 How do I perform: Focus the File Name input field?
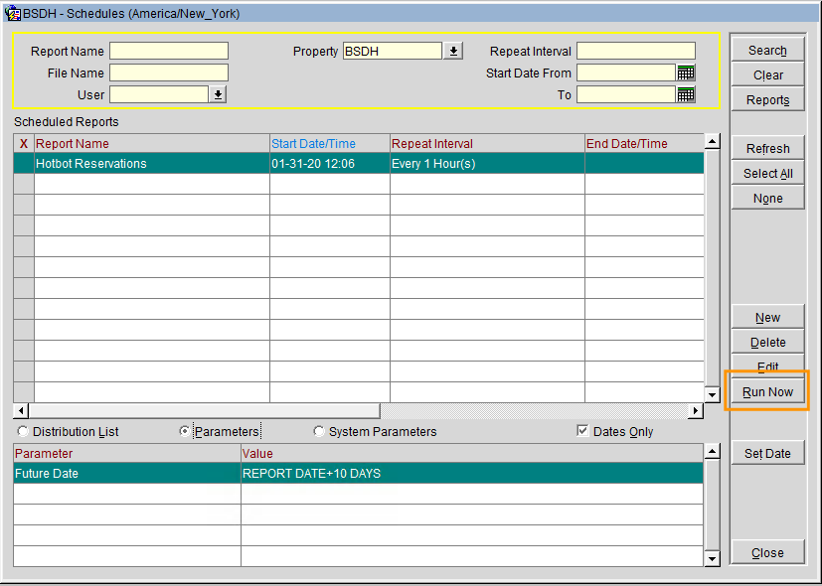pyautogui.click(x=169, y=73)
